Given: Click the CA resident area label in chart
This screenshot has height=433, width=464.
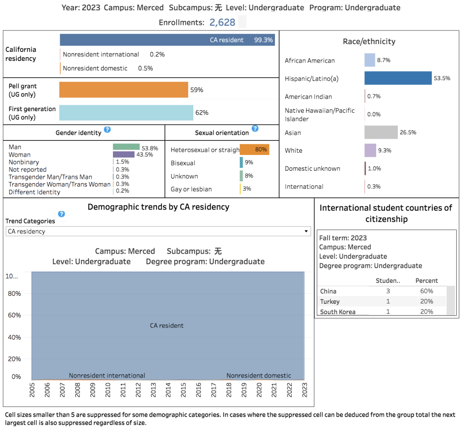Looking at the screenshot, I should click(167, 326).
